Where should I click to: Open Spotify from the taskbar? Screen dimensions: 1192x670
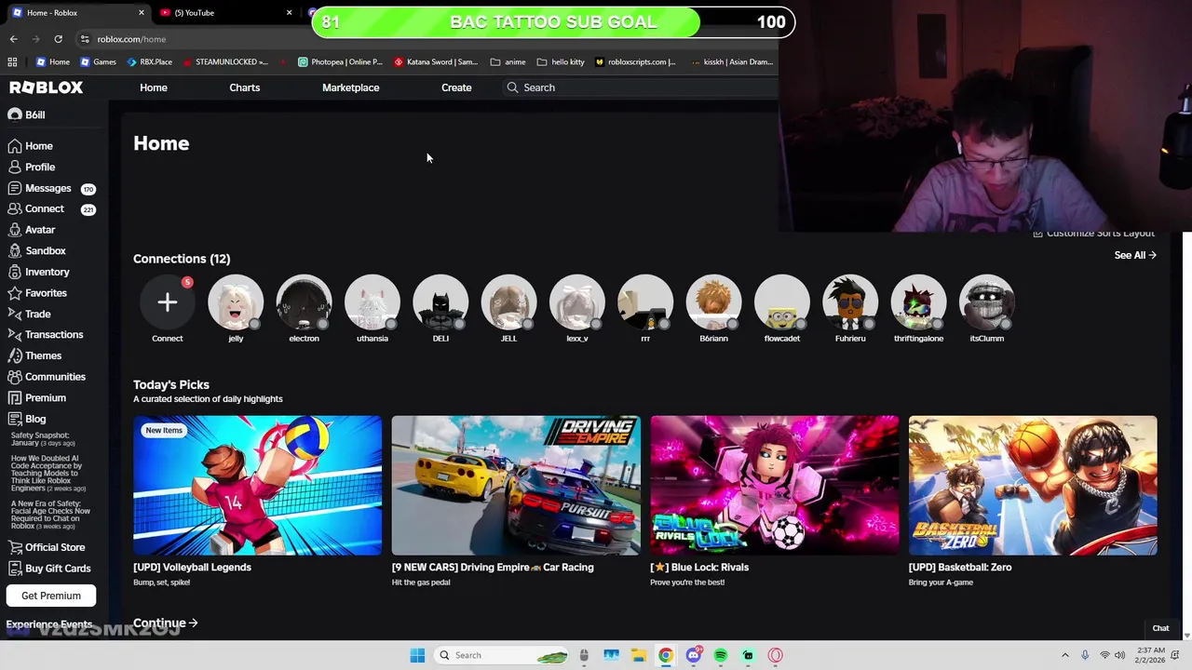[x=721, y=655]
